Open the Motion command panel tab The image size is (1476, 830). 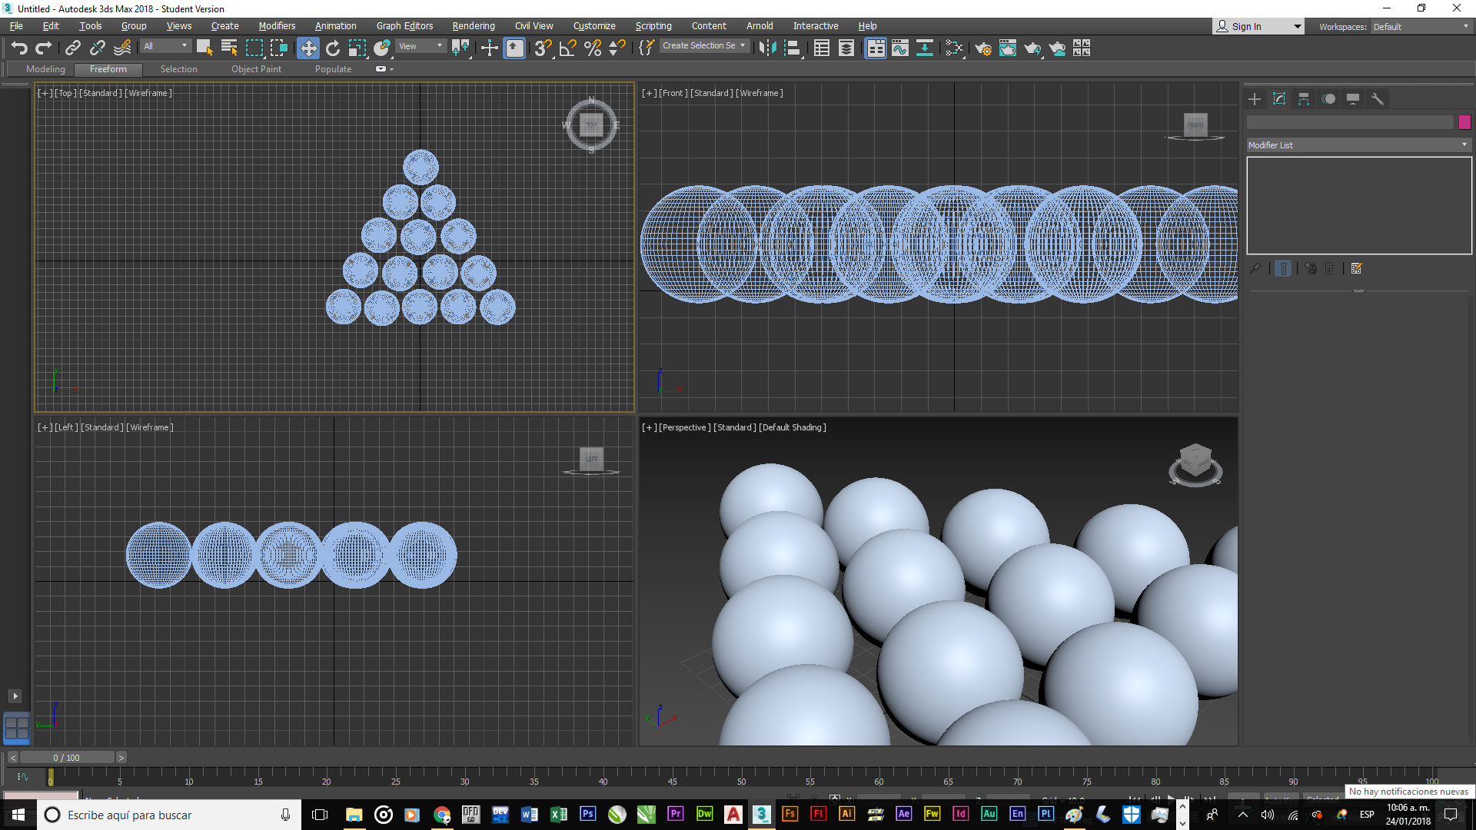[1328, 99]
